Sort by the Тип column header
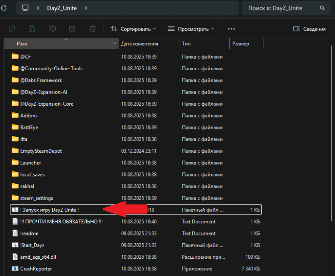335x276 pixels. pyautogui.click(x=204, y=44)
